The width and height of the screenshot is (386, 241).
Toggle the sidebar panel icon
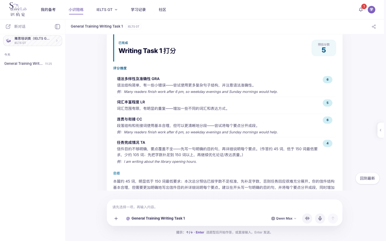(57, 27)
